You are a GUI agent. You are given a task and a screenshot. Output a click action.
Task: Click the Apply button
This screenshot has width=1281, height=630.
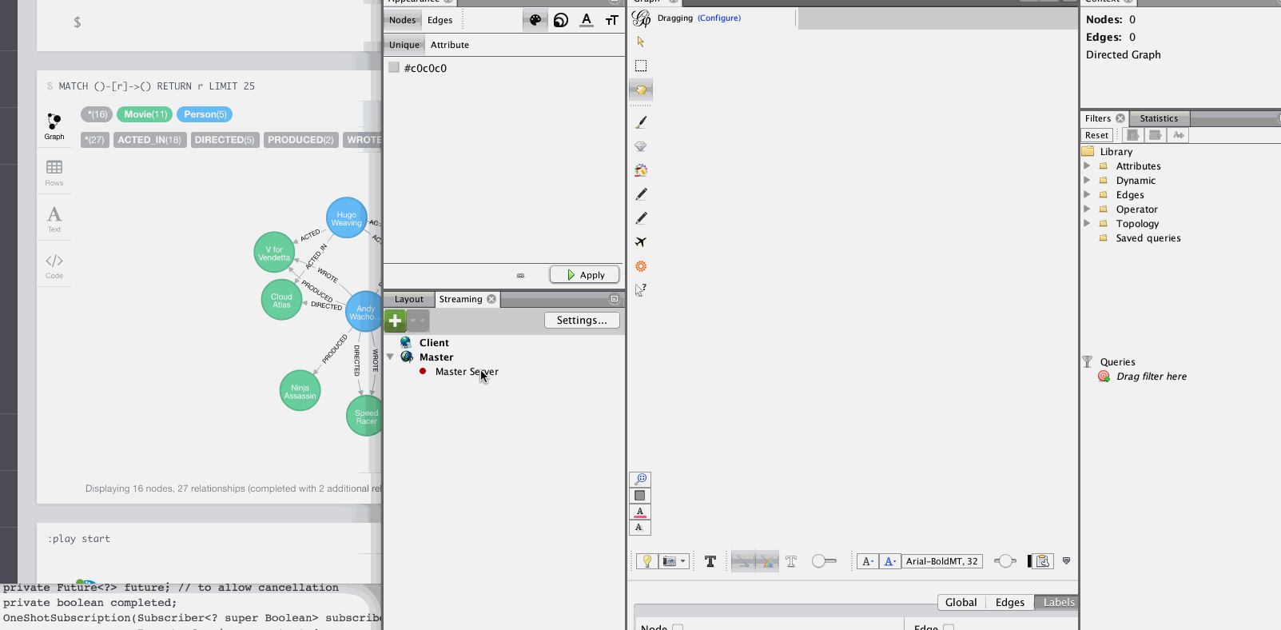point(585,275)
